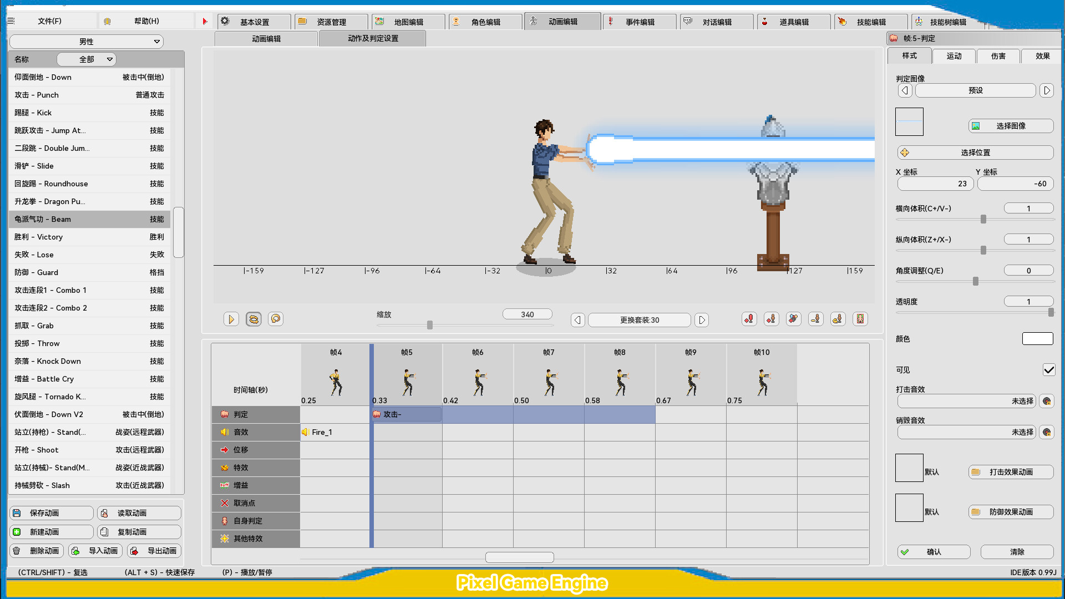Image resolution: width=1065 pixels, height=599 pixels.
Task: Expand the 全部 animation filter dropdown
Action: [87, 59]
